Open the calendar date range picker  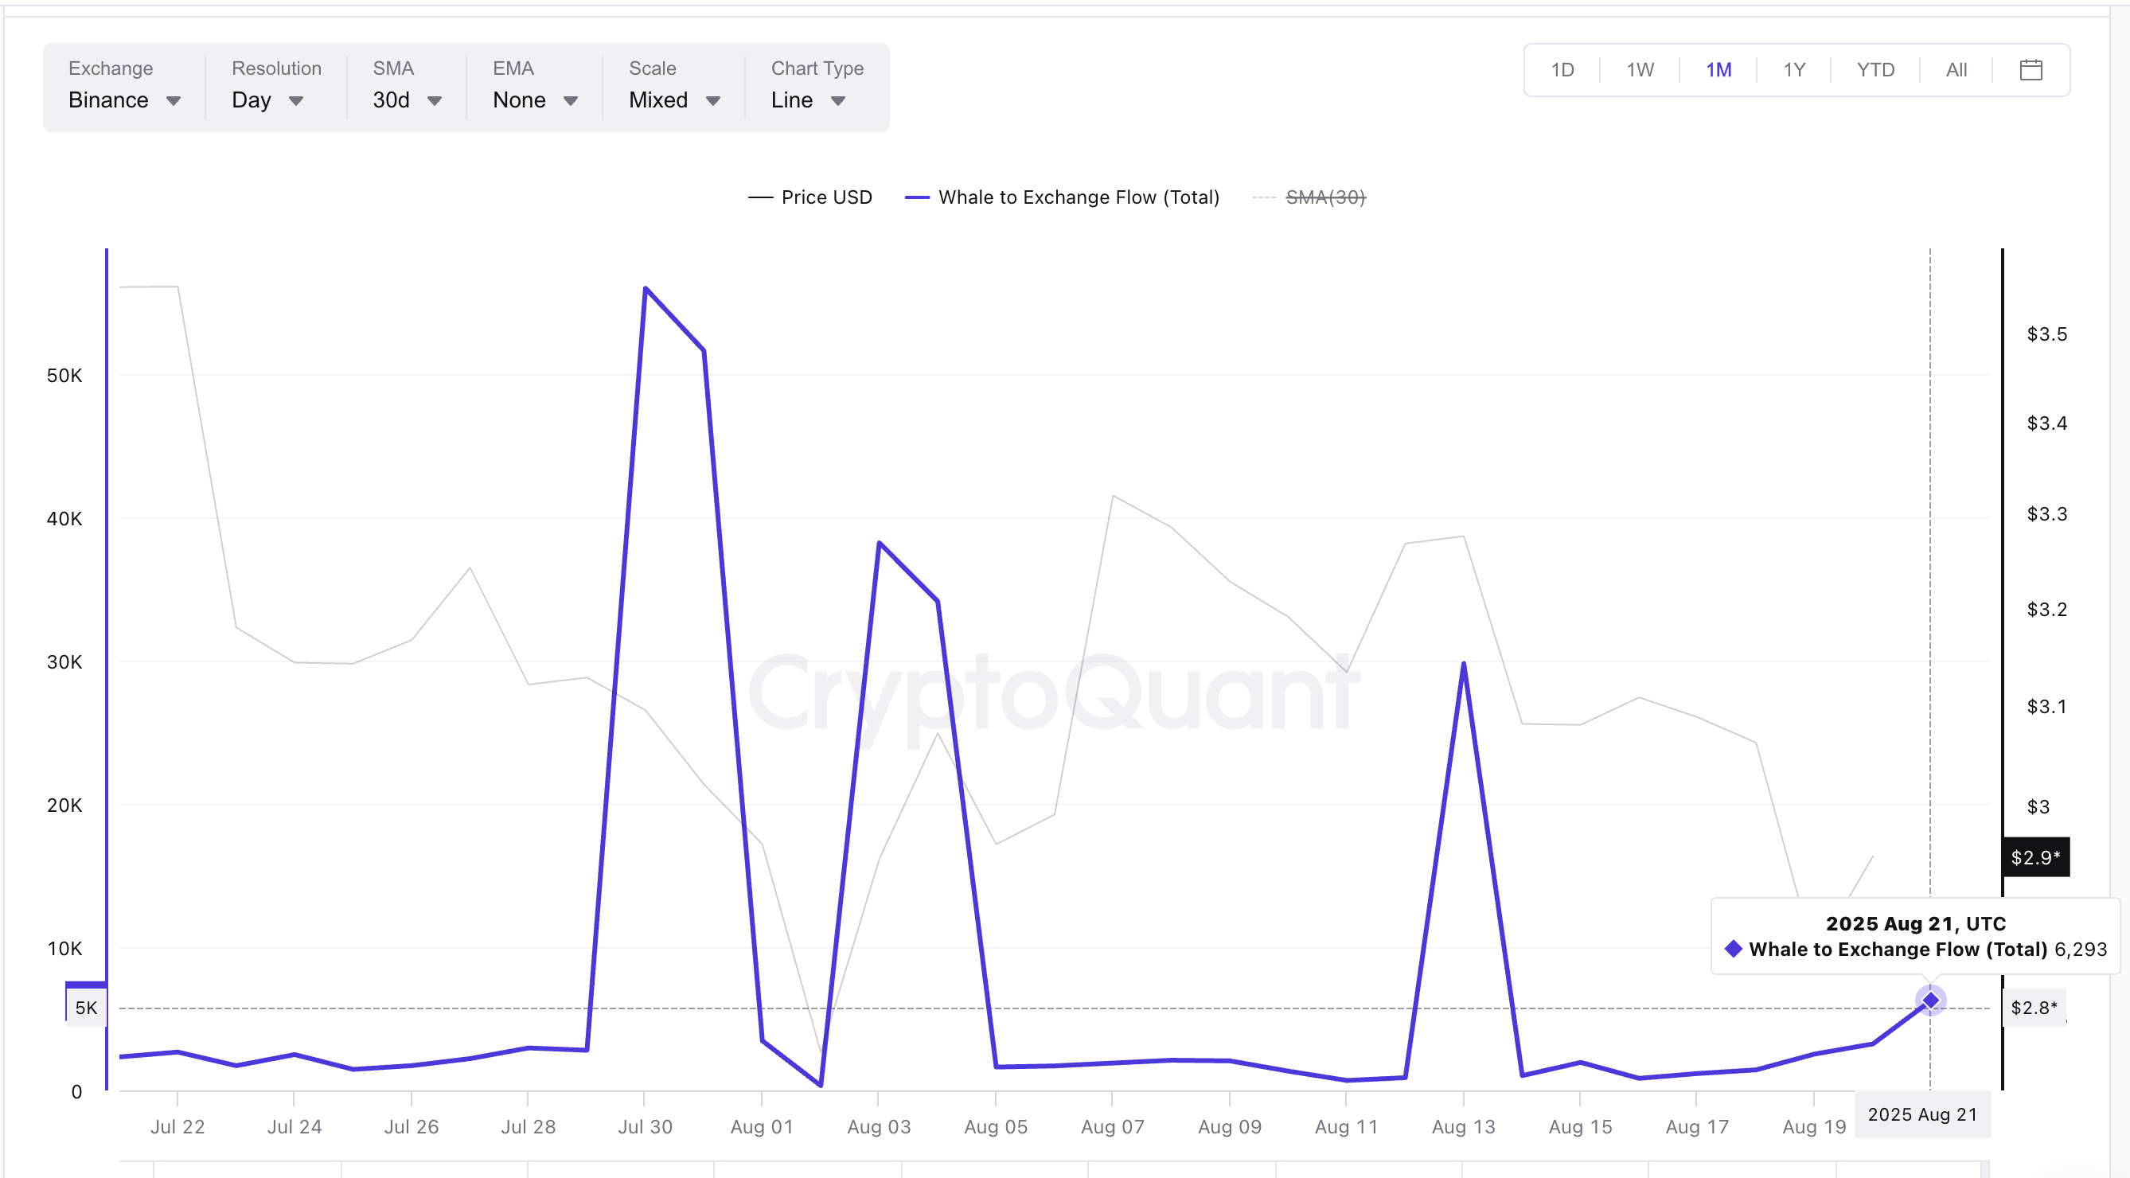pyautogui.click(x=2030, y=70)
